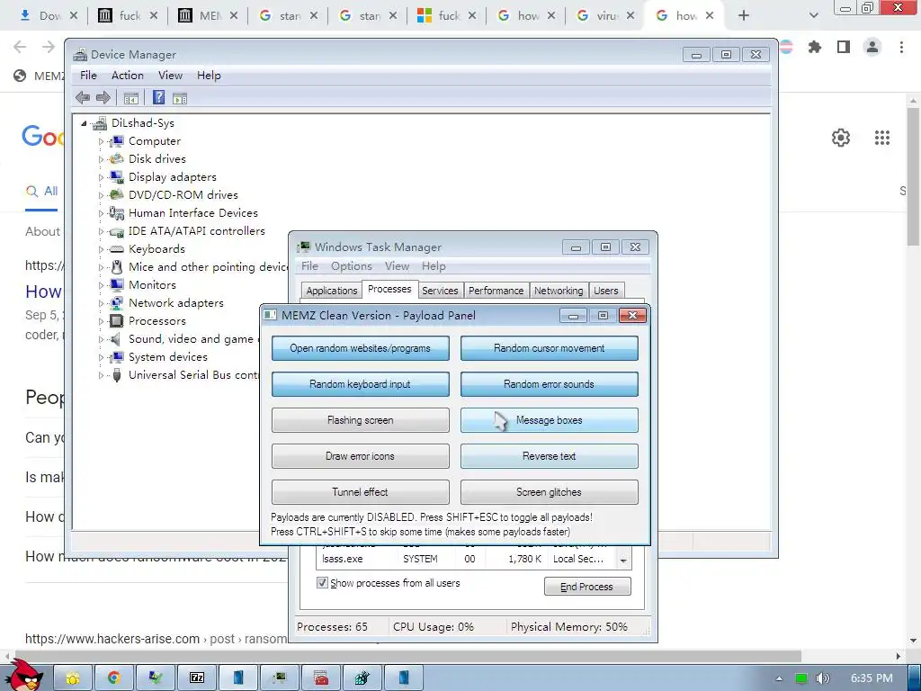Click the Show/Hide Action Pane toolbar icon

180,98
